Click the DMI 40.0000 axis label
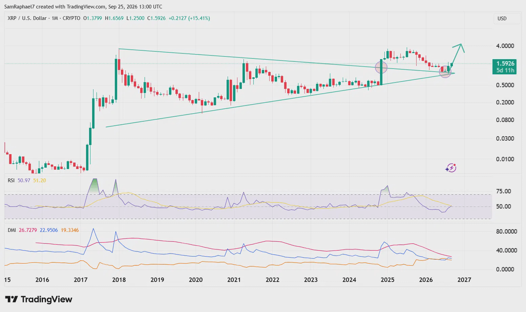This screenshot has width=526, height=312. coord(506,250)
